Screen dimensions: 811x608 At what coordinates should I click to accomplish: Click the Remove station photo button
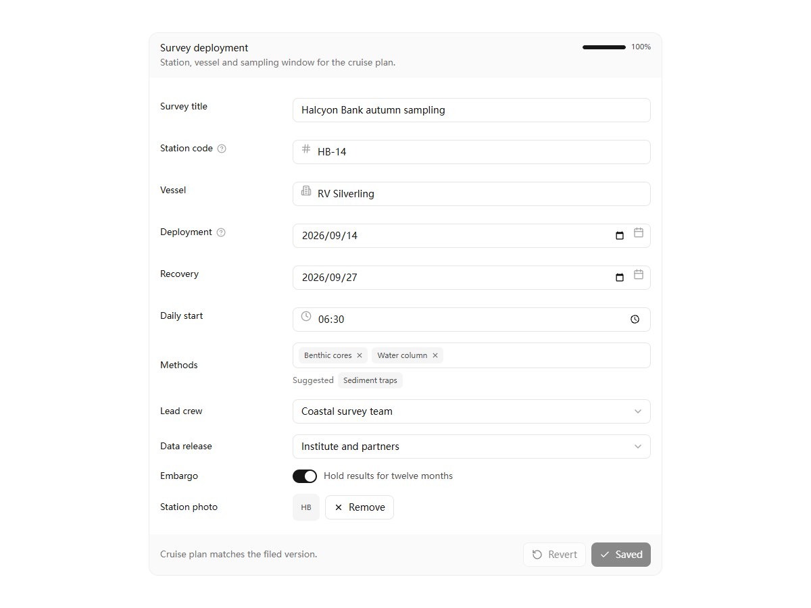point(360,507)
